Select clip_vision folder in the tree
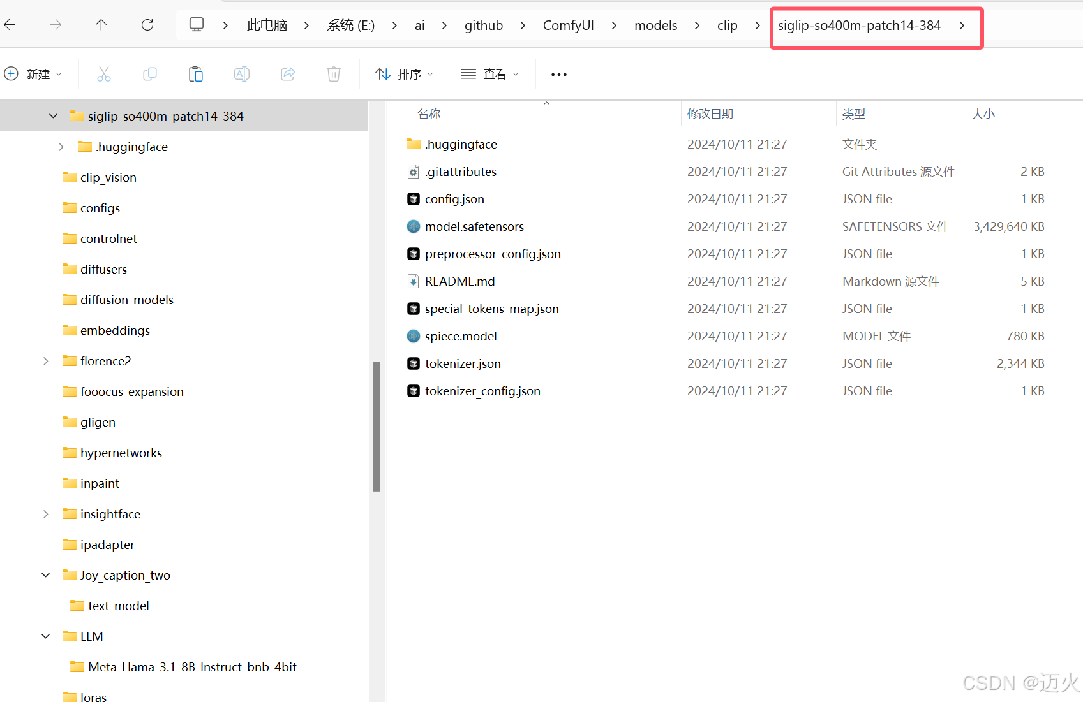Screen dimensions: 1083x702 [100, 177]
